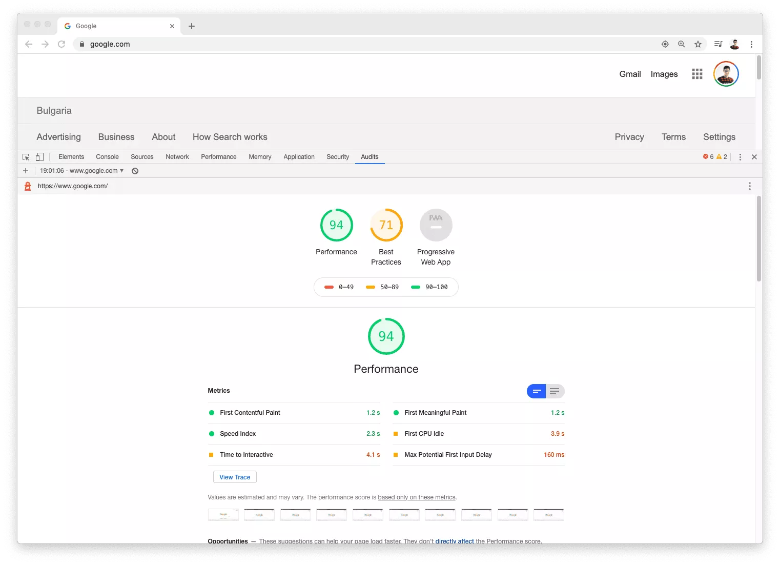Go back using browser back arrow

pos(29,44)
